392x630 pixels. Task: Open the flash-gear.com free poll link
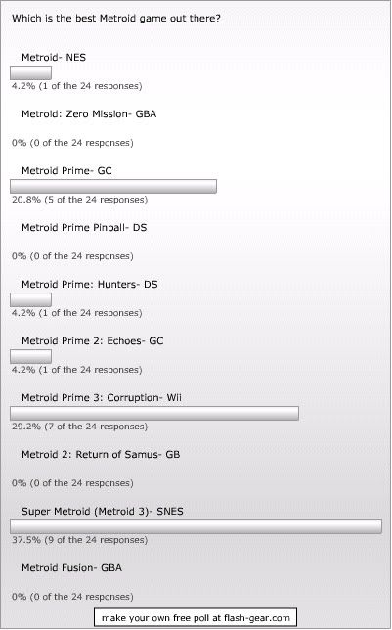pos(196,617)
